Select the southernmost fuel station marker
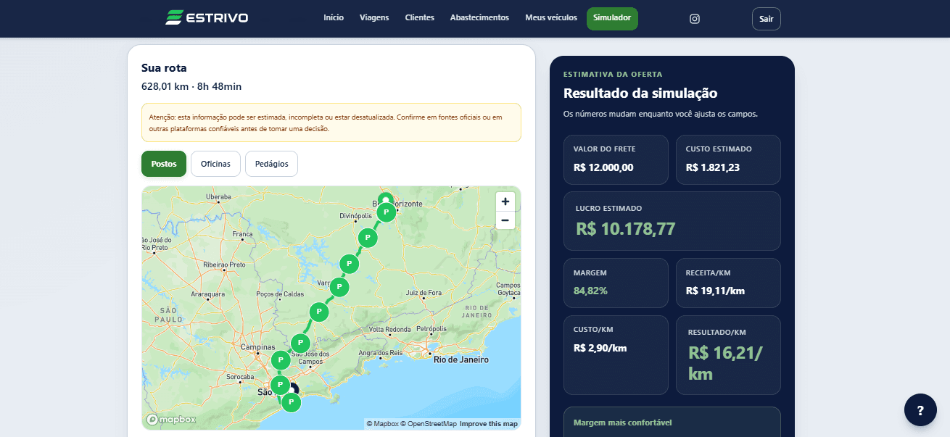Image resolution: width=950 pixels, height=437 pixels. [291, 401]
